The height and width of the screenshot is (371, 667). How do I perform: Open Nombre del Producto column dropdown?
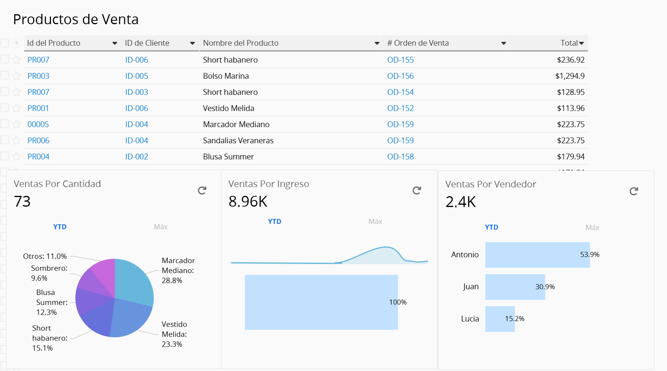pyautogui.click(x=377, y=43)
